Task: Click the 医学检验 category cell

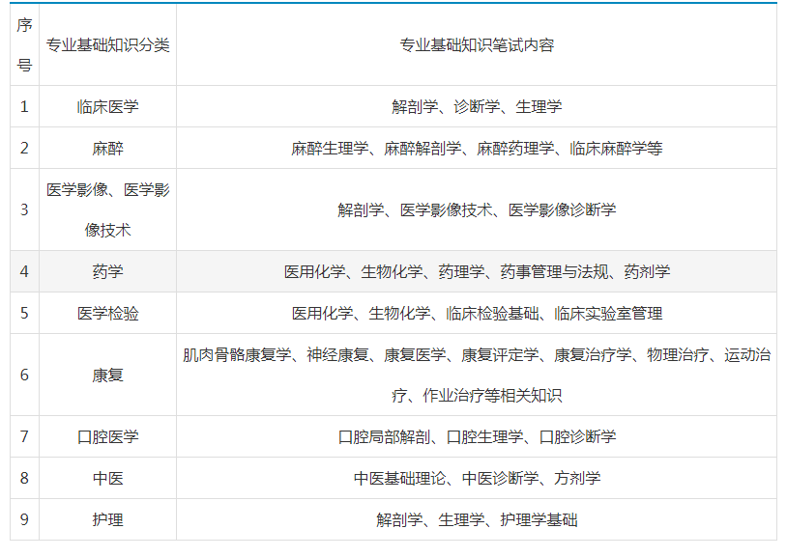Action: pyautogui.click(x=107, y=314)
